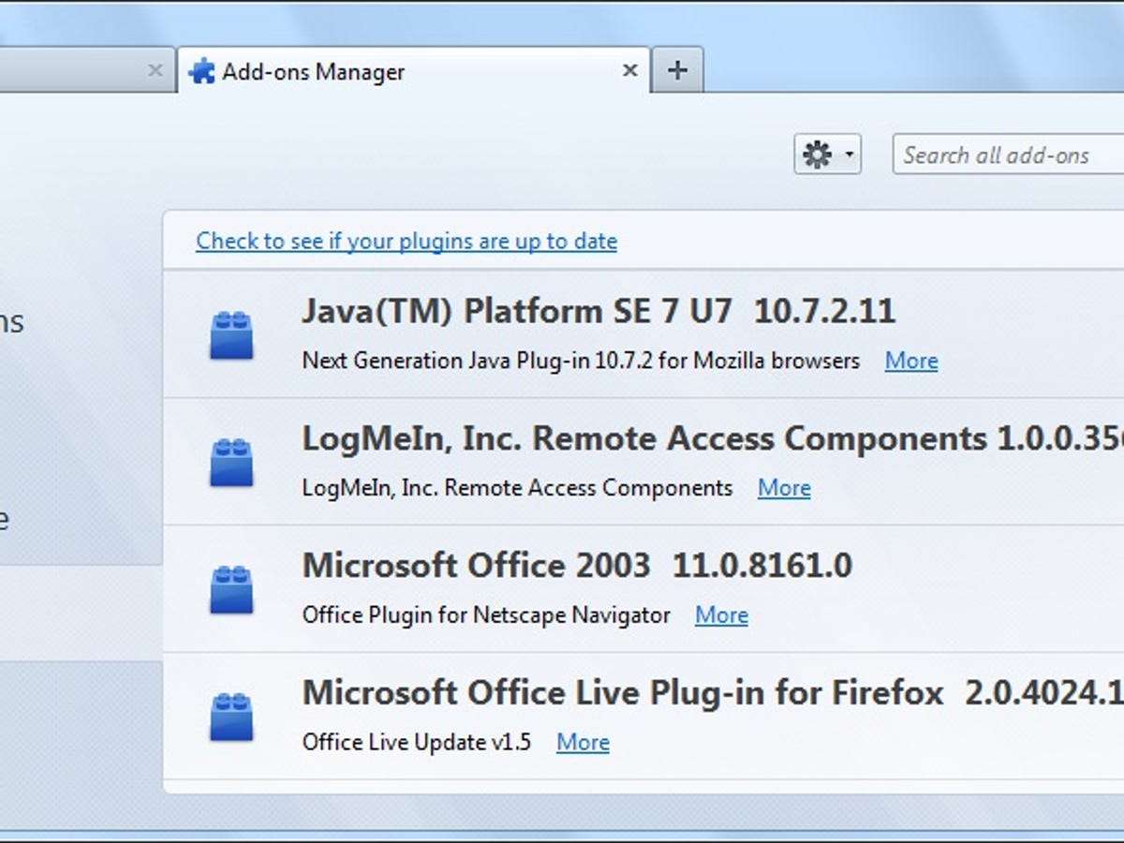The height and width of the screenshot is (843, 1124).
Task: Open a new tab with plus button
Action: click(677, 70)
